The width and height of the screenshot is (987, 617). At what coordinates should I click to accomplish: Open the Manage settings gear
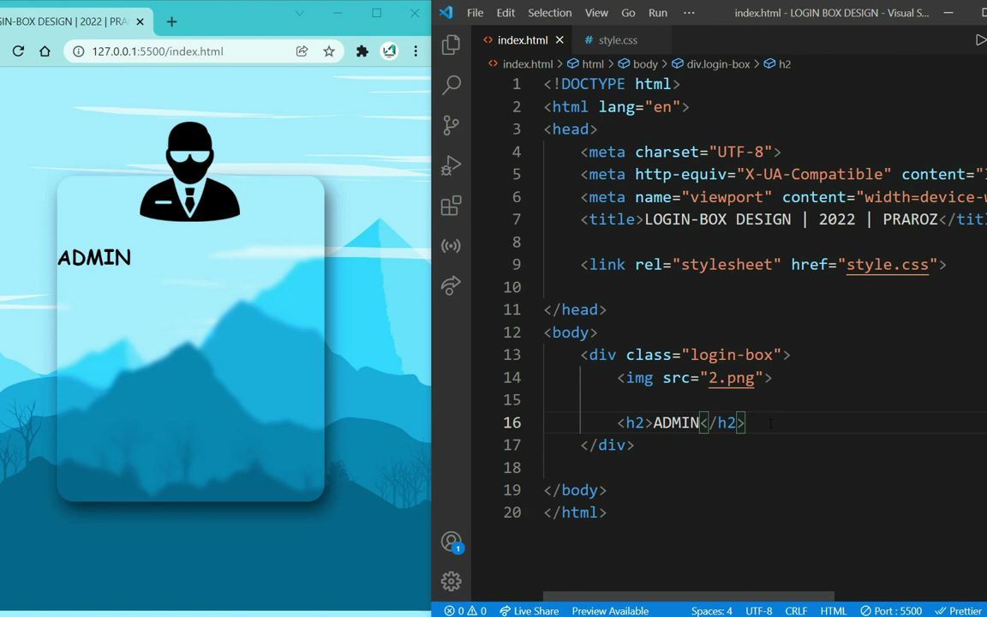pyautogui.click(x=451, y=581)
